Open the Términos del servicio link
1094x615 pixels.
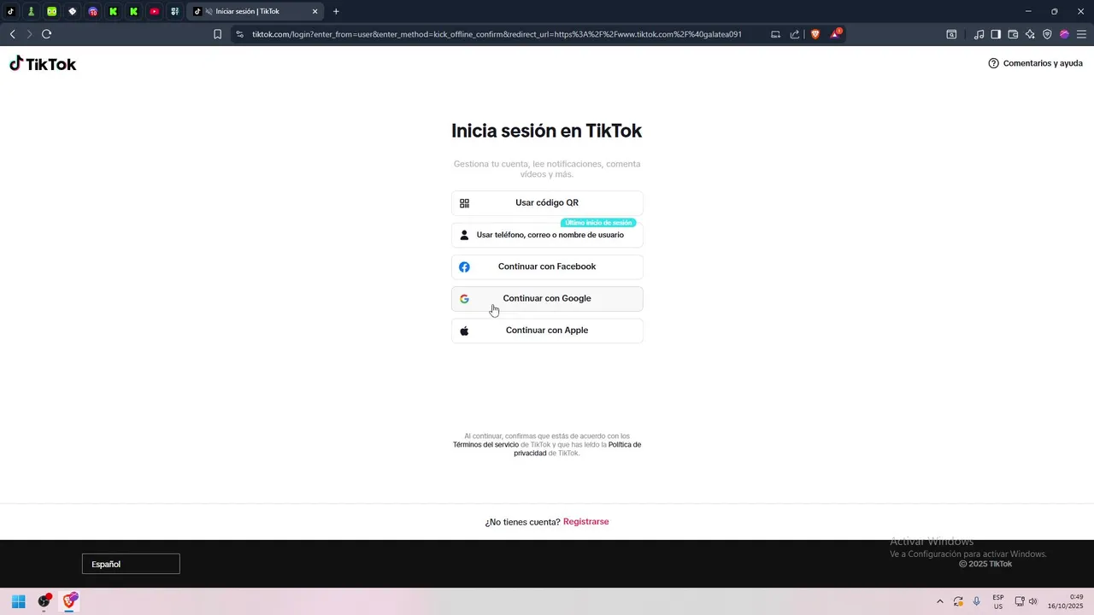485,445
